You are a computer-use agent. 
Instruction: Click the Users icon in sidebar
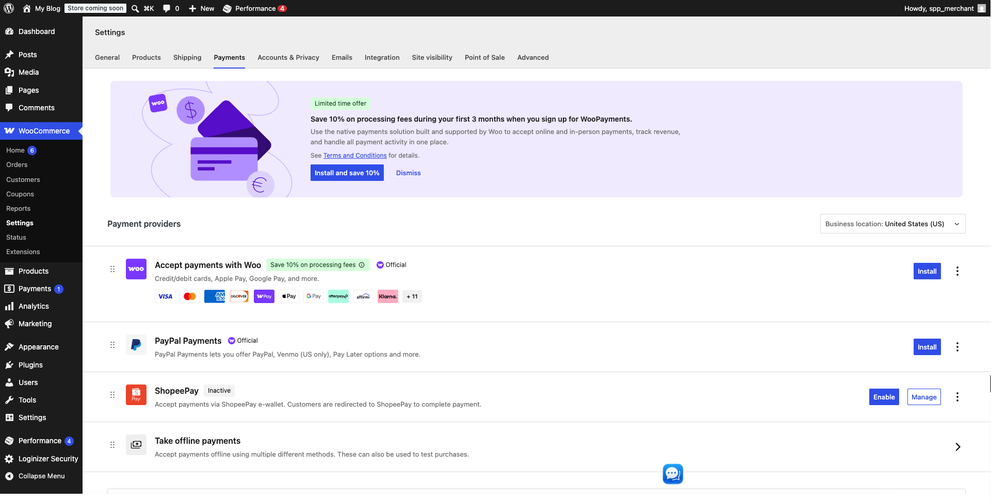[x=9, y=382]
